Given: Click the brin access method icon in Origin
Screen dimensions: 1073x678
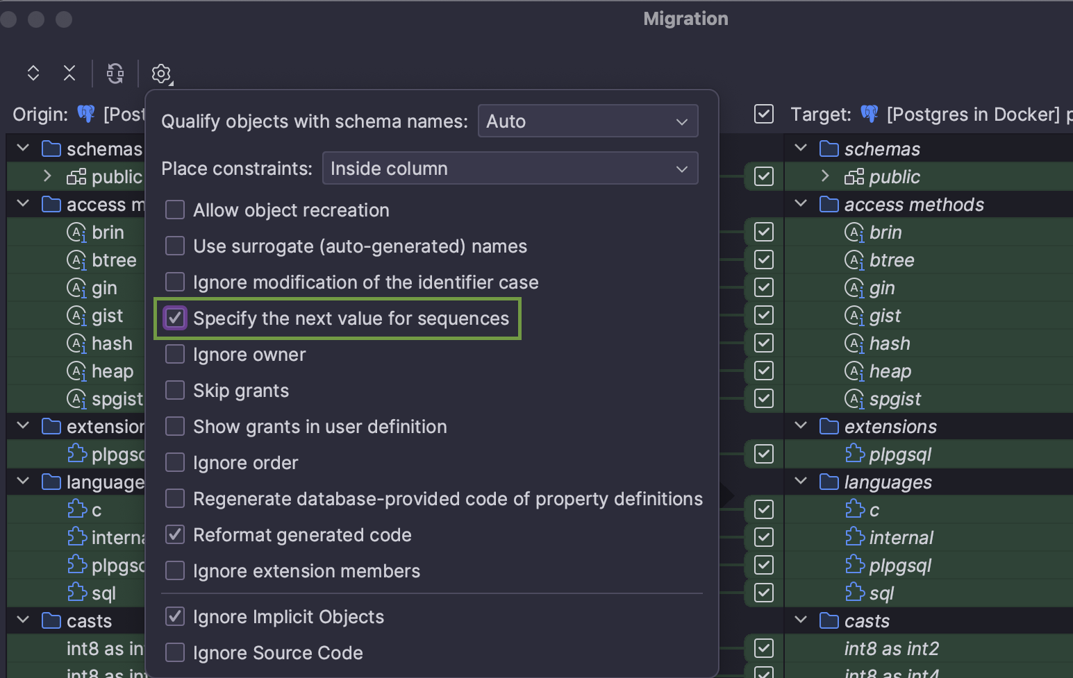Looking at the screenshot, I should [76, 232].
